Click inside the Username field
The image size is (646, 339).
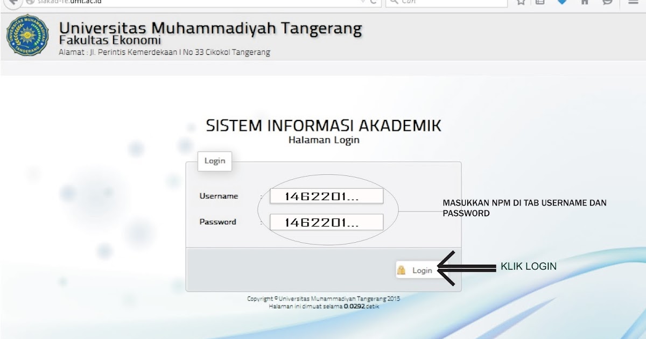click(x=326, y=195)
